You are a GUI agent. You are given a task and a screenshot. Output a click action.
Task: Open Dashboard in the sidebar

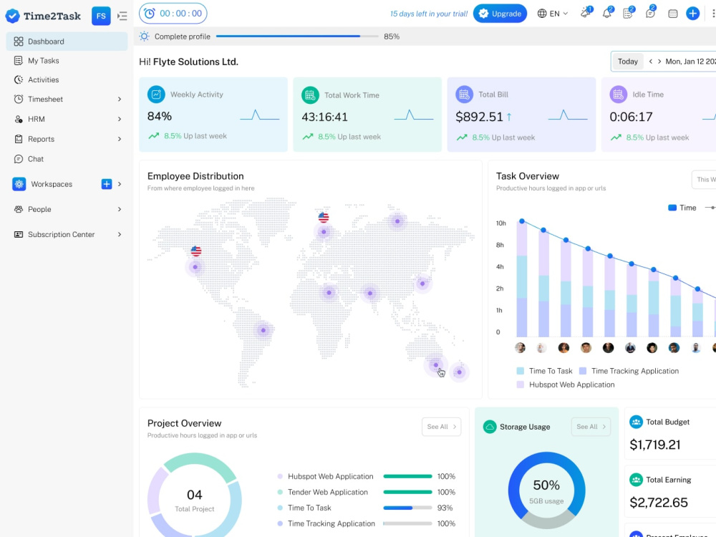[67, 42]
